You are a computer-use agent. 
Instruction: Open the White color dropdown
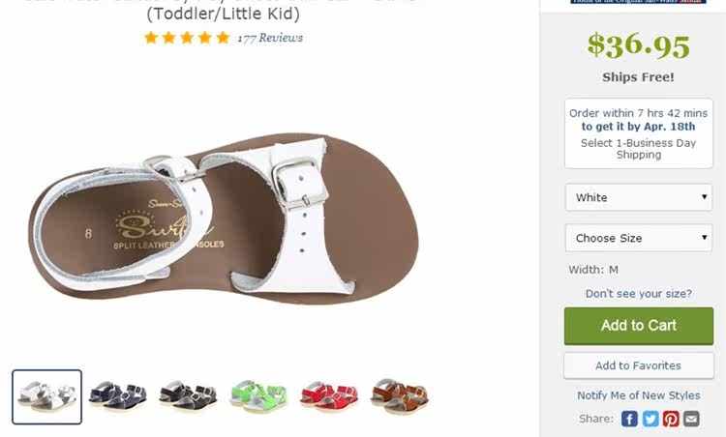click(x=639, y=197)
